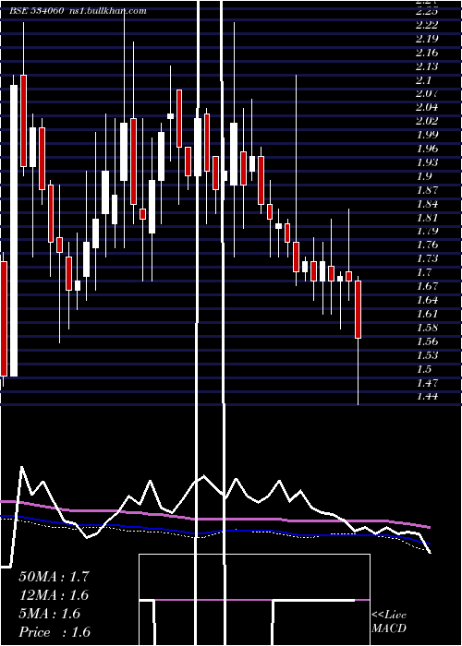The height and width of the screenshot is (646, 462).
Task: Click the '50MA : 1.7' readout
Action: click(x=54, y=577)
